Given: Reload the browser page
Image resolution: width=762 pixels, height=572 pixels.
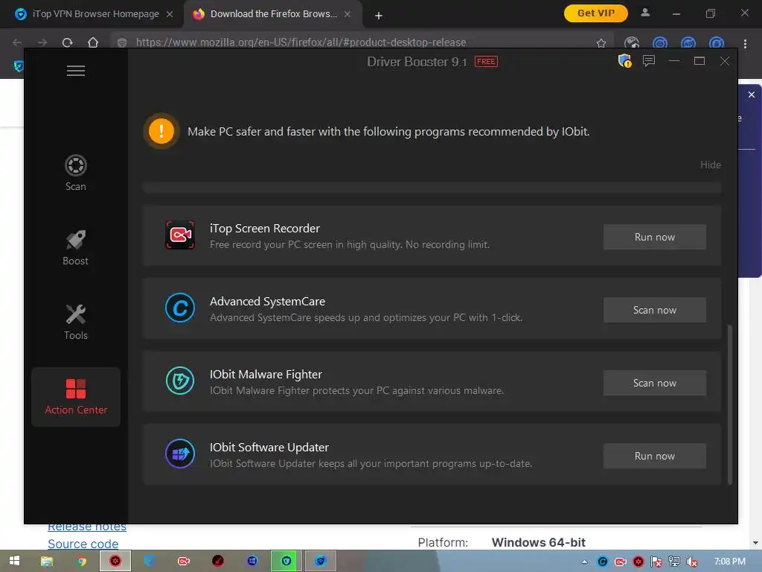Looking at the screenshot, I should point(68,42).
